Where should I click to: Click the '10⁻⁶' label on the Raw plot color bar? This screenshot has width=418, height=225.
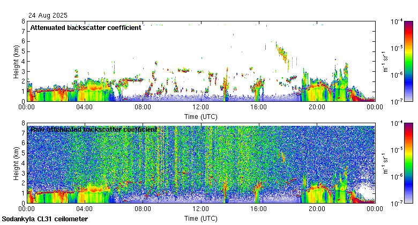click(397, 177)
